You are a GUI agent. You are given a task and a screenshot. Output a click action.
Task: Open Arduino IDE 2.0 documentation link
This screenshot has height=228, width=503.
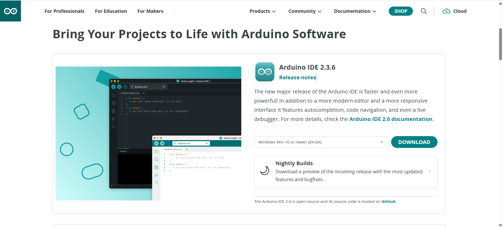click(x=391, y=119)
